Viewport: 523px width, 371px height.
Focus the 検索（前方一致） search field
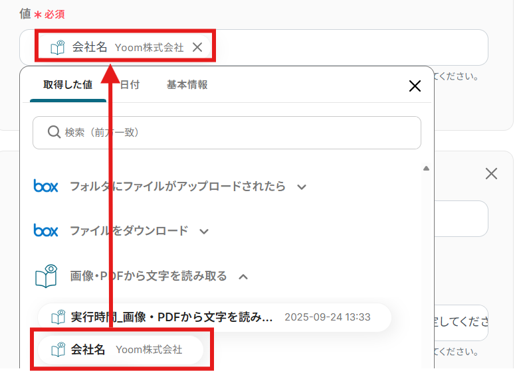click(227, 133)
